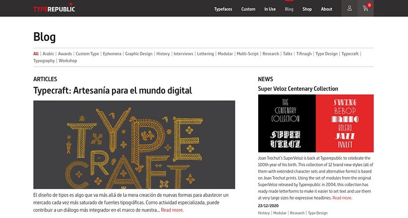Open the user account icon
Image resolution: width=408 pixels, height=218 pixels.
pyautogui.click(x=349, y=8)
